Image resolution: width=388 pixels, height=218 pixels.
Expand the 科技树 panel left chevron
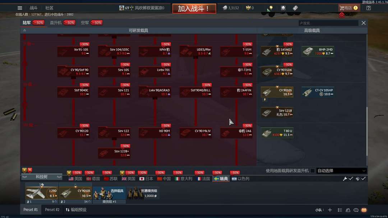pos(24,177)
